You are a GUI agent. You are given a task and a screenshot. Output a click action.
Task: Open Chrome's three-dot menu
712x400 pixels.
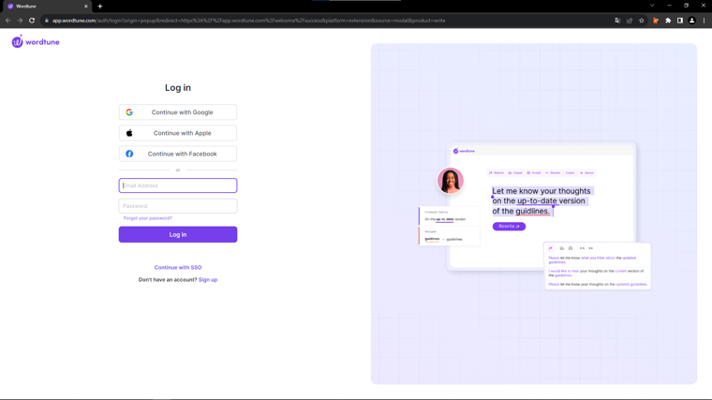pyautogui.click(x=704, y=21)
